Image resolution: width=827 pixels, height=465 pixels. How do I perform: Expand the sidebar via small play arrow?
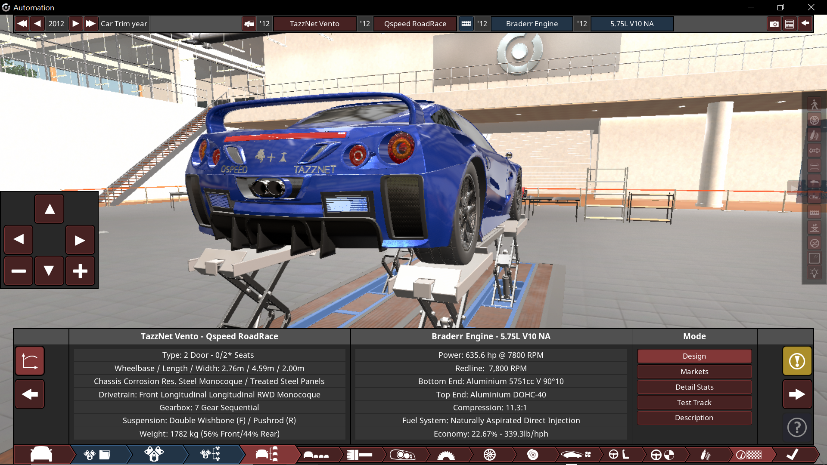click(x=793, y=187)
